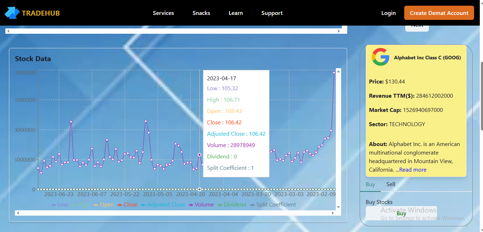This screenshot has height=232, width=483.
Task: Click the Google logo on the stock card
Action: pos(380,57)
